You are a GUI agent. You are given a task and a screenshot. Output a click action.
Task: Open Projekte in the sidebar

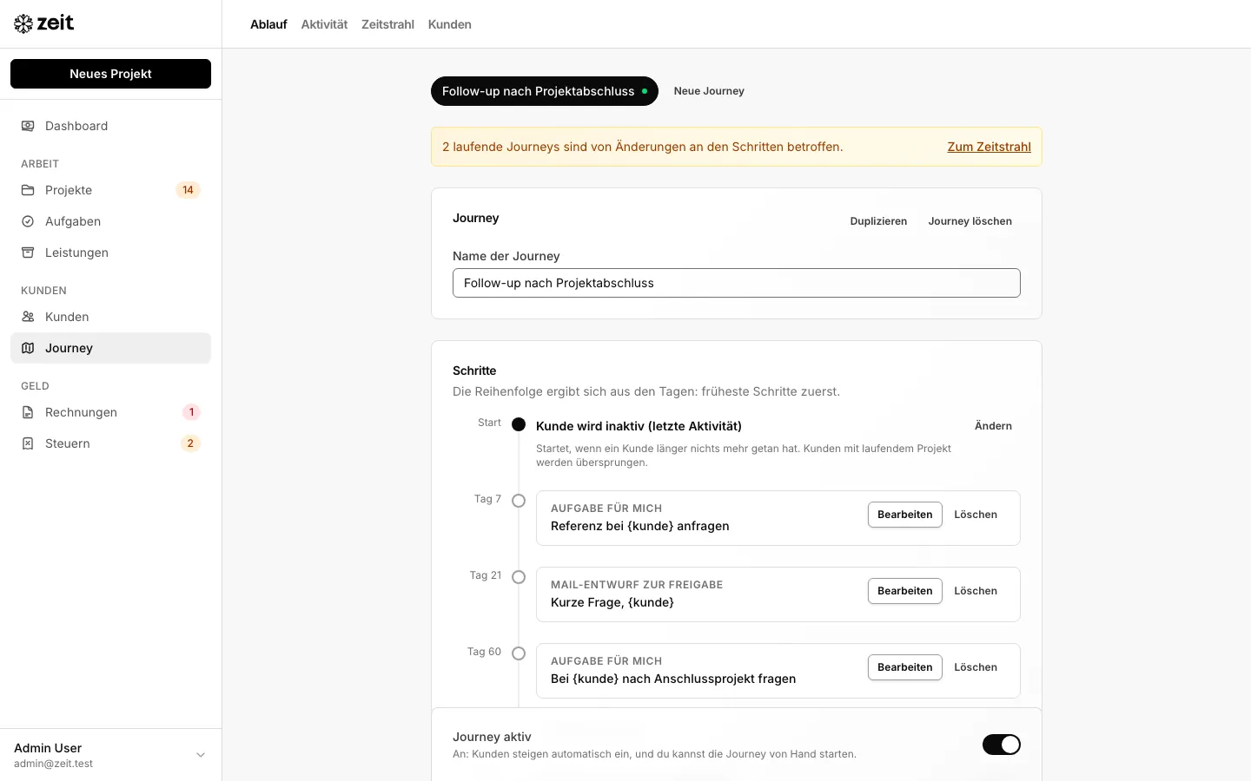[x=110, y=190]
